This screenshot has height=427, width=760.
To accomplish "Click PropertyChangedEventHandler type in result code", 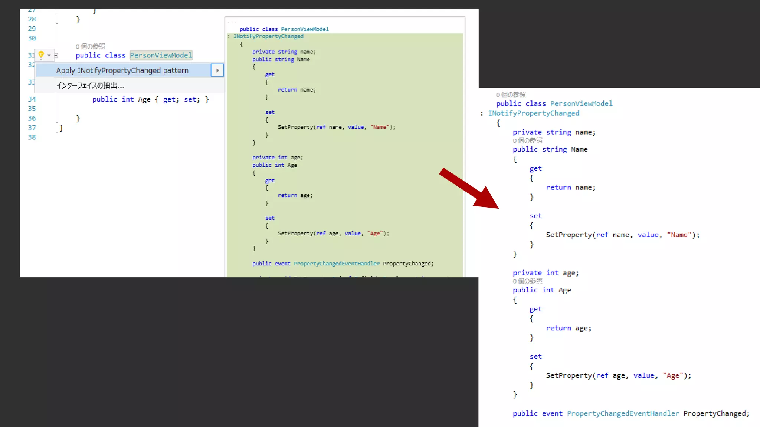I will point(623,413).
